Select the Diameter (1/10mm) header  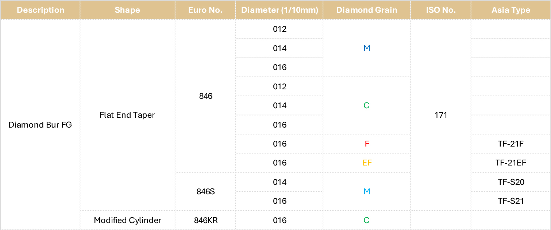coord(280,10)
